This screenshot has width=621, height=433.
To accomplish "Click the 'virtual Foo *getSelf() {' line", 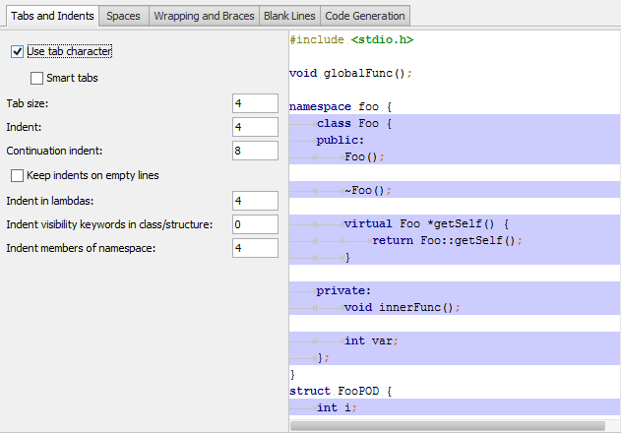I will point(426,223).
